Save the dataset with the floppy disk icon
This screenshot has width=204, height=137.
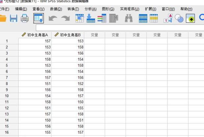tap(13, 19)
